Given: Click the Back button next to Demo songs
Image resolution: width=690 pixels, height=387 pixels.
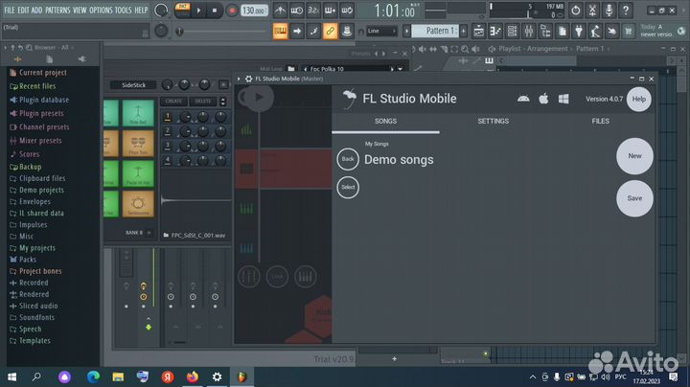Looking at the screenshot, I should 348,159.
